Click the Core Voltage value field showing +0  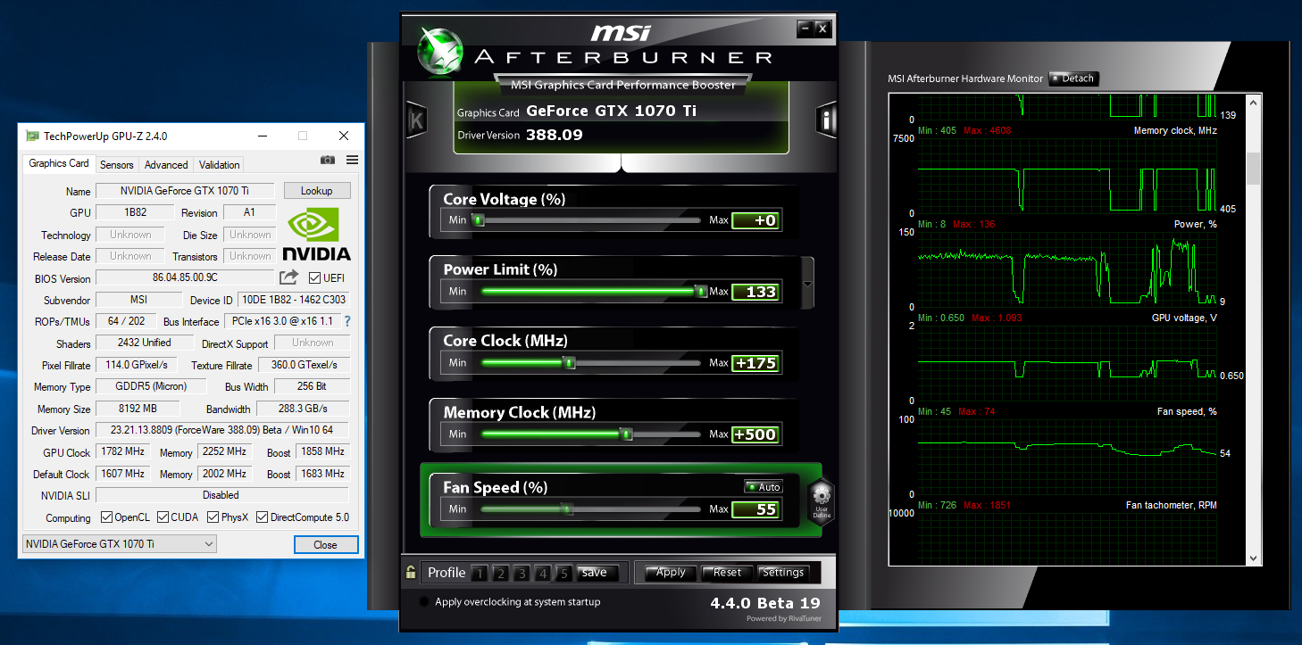click(755, 220)
